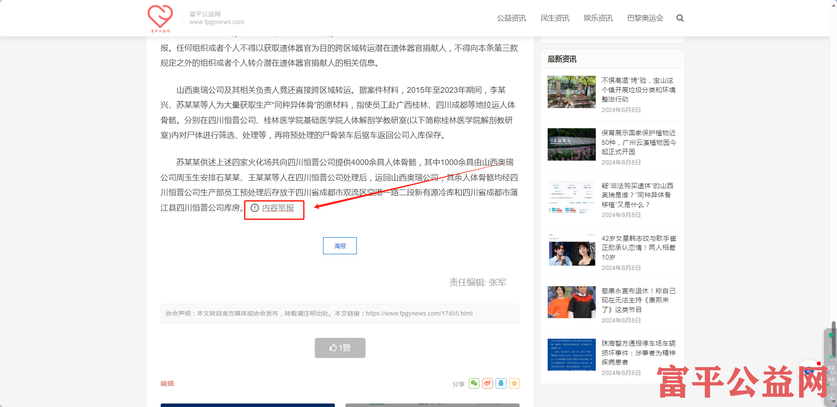Like the article with 1赞 button
The width and height of the screenshot is (837, 407).
point(340,348)
